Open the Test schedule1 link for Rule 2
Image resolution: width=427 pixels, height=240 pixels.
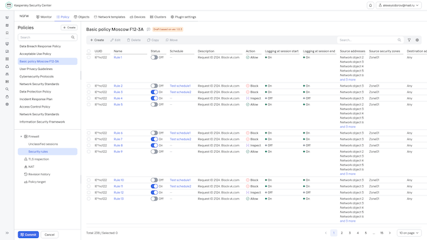pyautogui.click(x=180, y=86)
